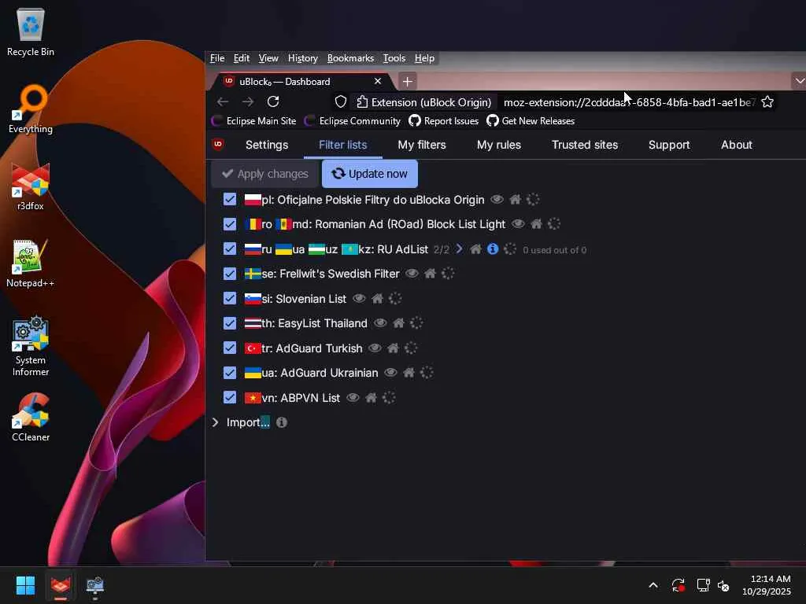Switch to Settings tab
The image size is (806, 604).
[267, 145]
